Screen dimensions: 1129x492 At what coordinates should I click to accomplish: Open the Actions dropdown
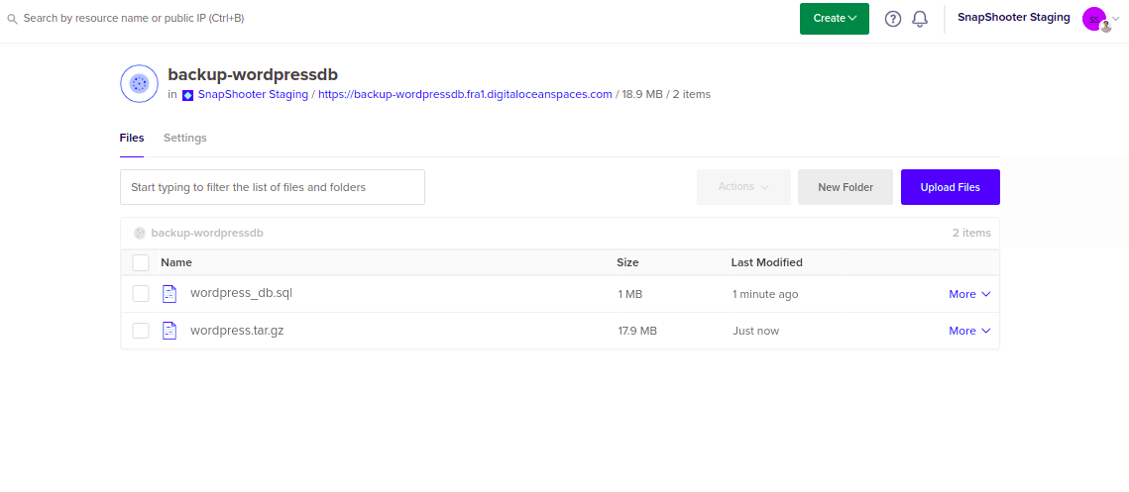coord(743,187)
